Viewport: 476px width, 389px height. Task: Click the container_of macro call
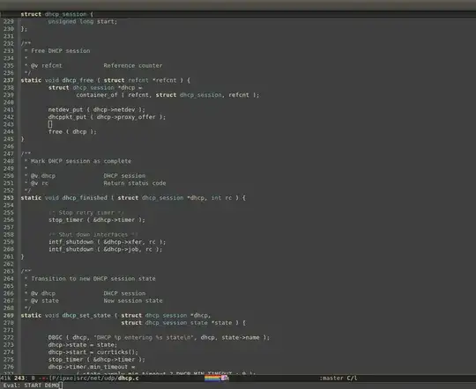pyautogui.click(x=97, y=95)
